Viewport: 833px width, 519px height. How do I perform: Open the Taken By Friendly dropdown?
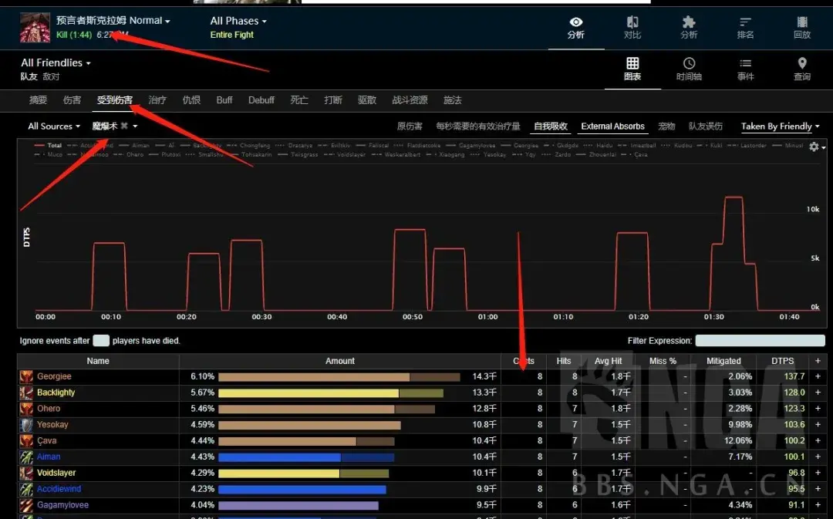pos(780,126)
